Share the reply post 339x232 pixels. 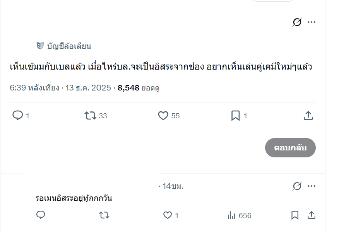pyautogui.click(x=311, y=215)
